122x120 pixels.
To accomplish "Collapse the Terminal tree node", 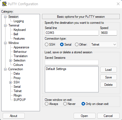I will 5,25.
